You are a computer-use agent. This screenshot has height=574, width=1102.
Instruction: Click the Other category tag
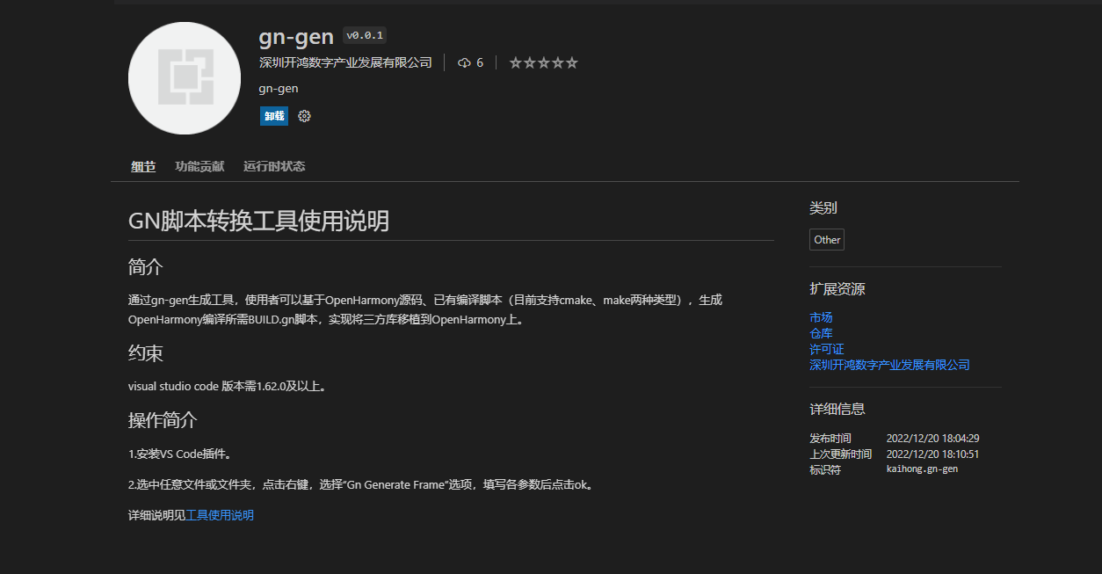click(826, 240)
